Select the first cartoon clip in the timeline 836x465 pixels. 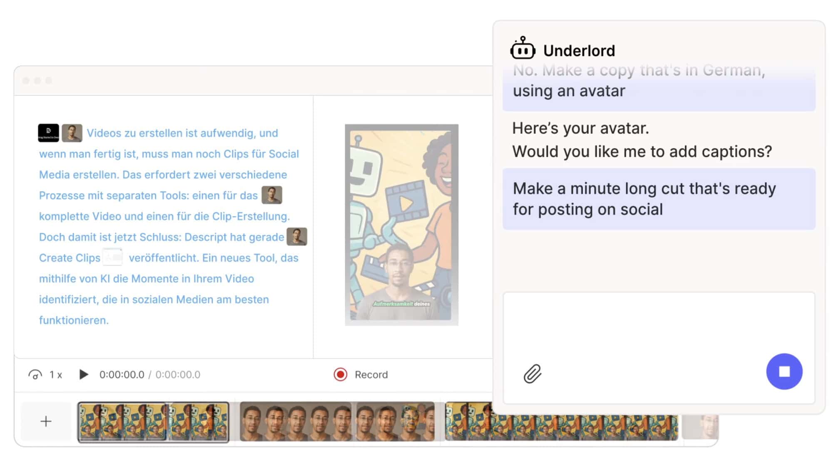153,422
